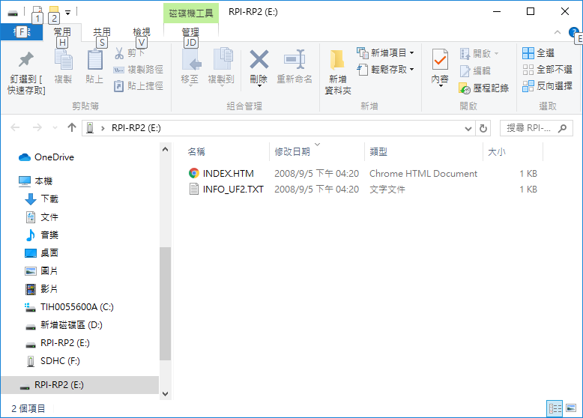Click the Cut scissors icon
Screen dimensions: 583x418
(x=119, y=53)
